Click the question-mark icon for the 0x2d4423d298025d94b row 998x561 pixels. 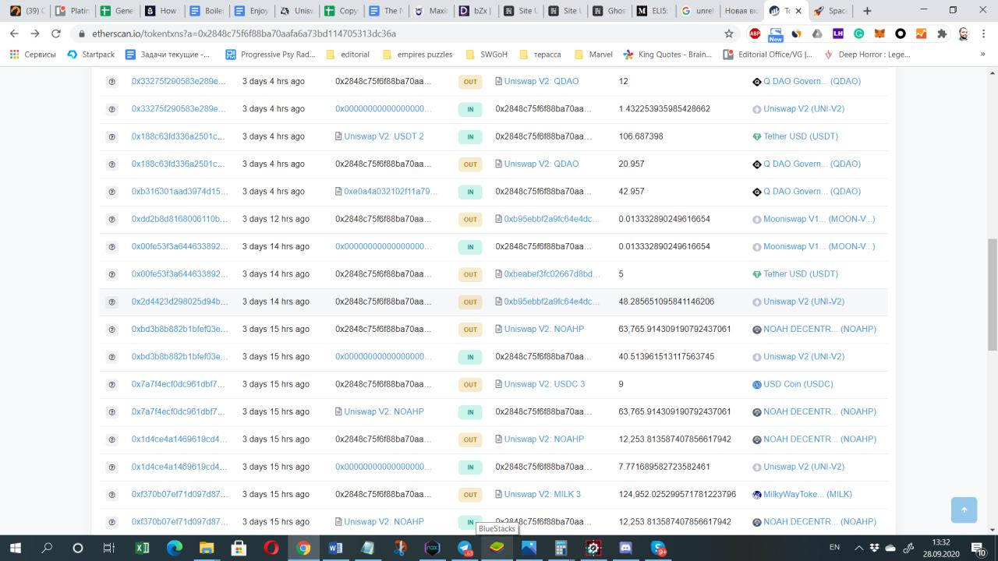coord(111,302)
